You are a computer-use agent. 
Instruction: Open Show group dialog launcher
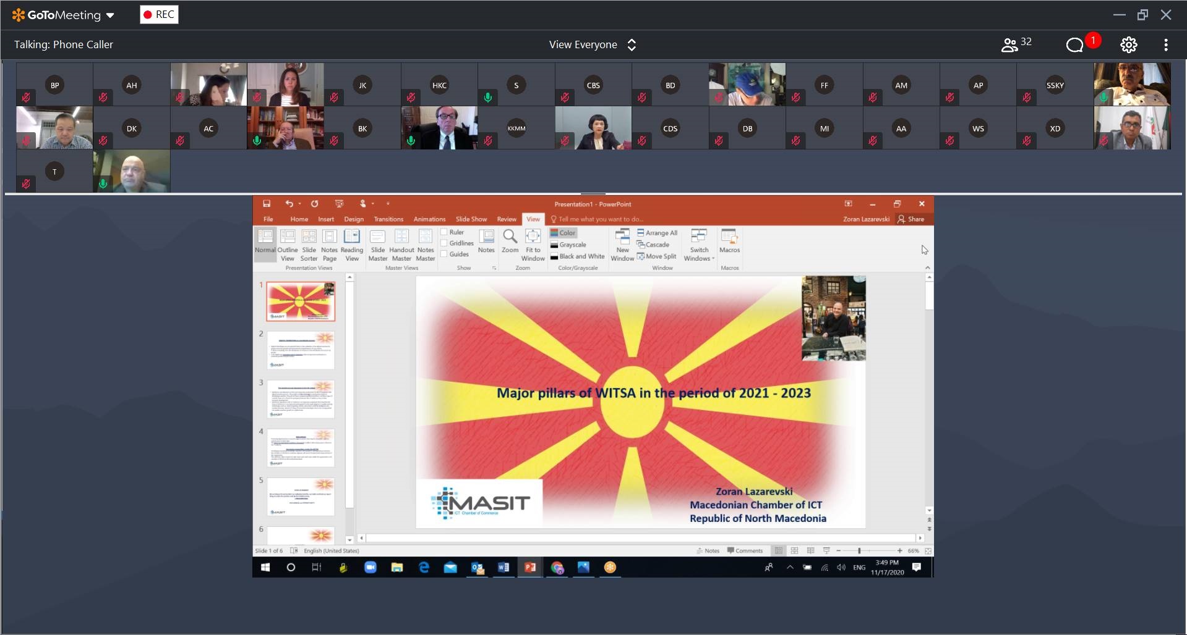tap(494, 268)
